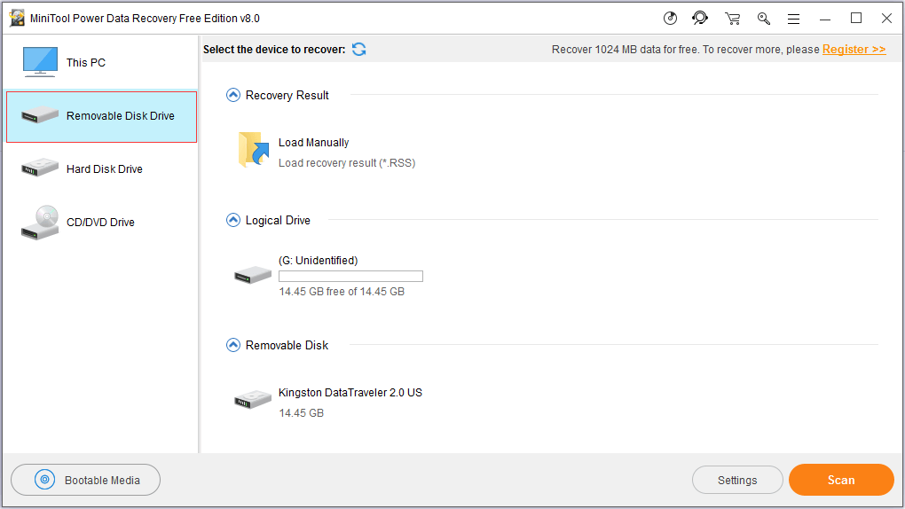Click the MiniTool app logo icon
The height and width of the screenshot is (509, 905).
(17, 18)
